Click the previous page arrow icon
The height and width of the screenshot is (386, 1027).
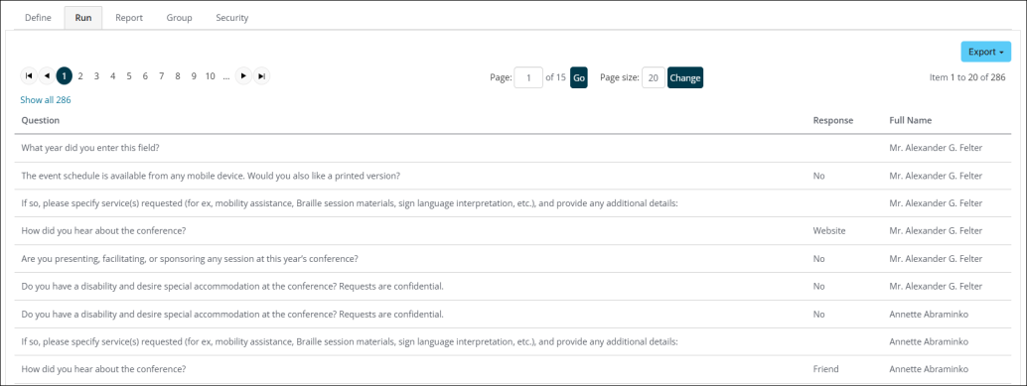coord(47,75)
